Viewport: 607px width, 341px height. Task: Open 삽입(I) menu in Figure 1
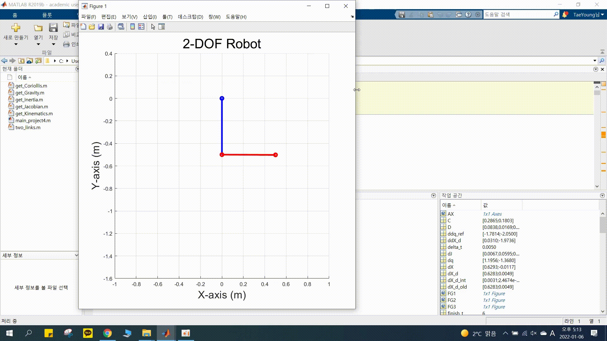150,17
